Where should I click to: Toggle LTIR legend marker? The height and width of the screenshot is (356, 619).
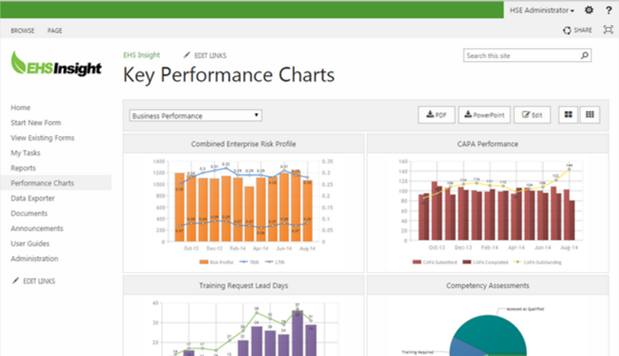(269, 262)
